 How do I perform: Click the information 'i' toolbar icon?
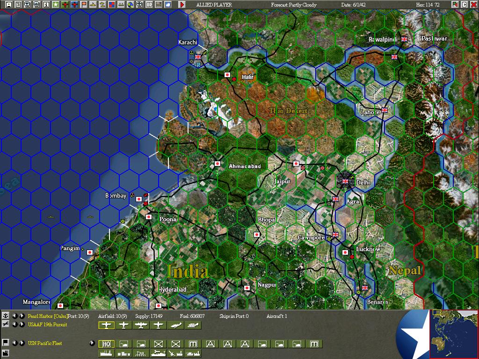46,4
